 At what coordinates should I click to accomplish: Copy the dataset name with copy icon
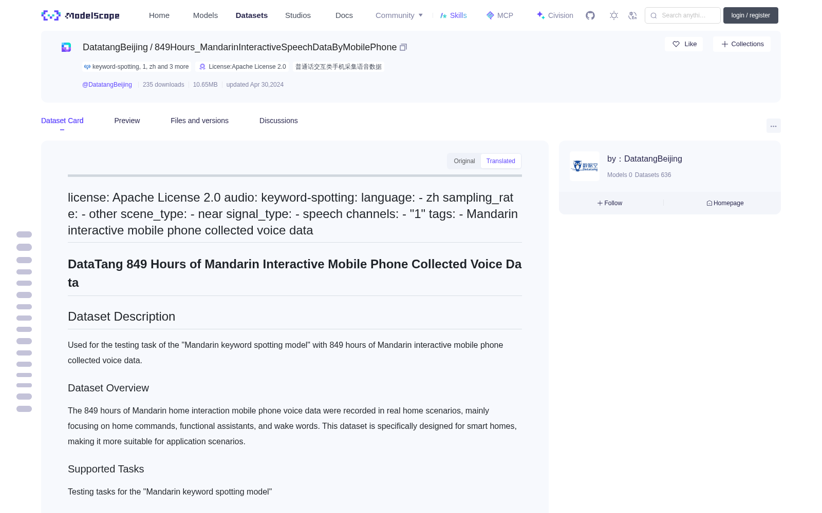[x=403, y=47]
